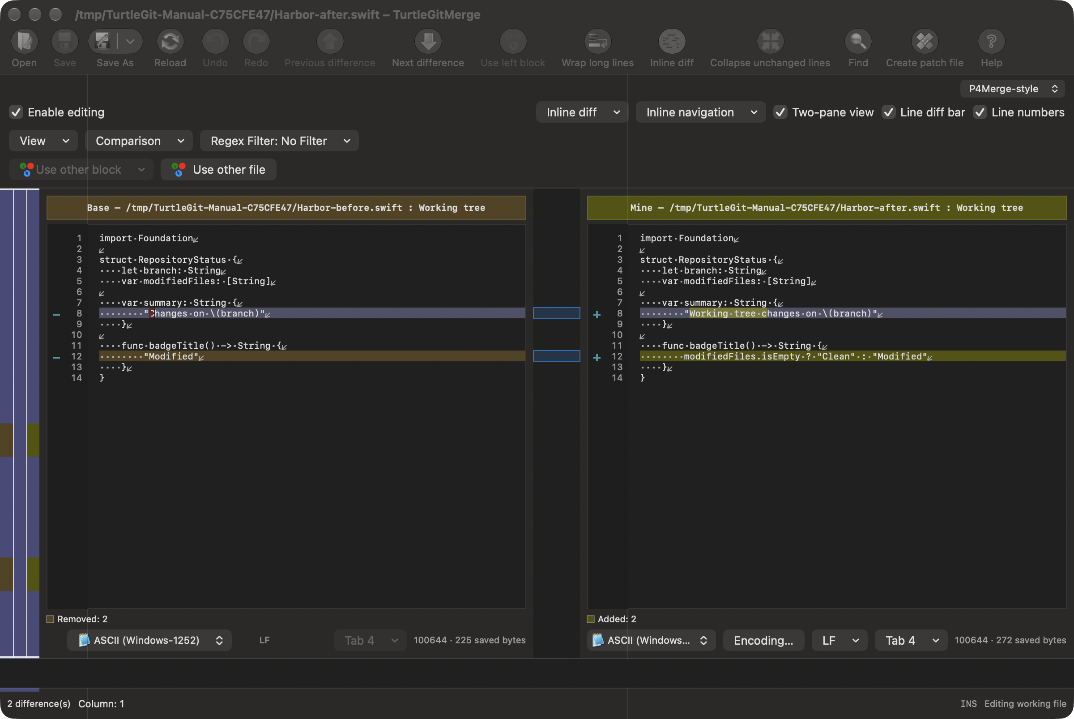Collapse unchanged lines
The image size is (1074, 719).
pos(770,41)
